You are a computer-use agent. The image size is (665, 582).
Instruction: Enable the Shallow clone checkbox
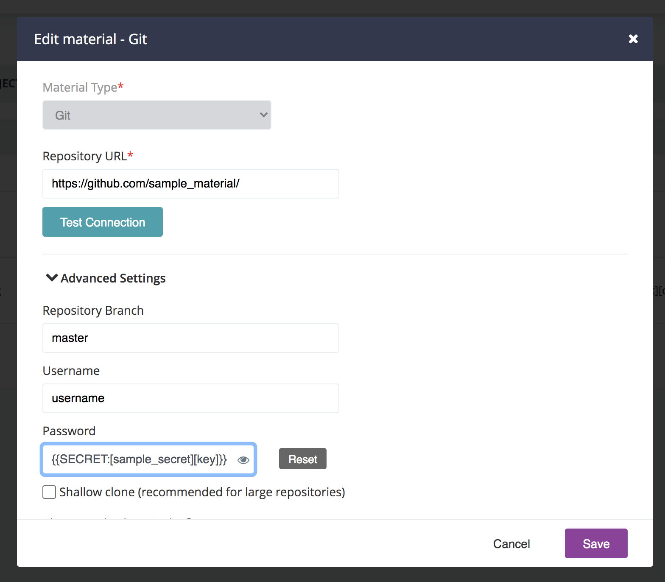49,492
